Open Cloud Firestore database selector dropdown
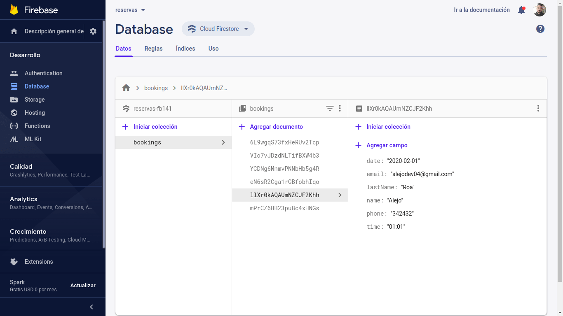The width and height of the screenshot is (563, 316). point(218,29)
